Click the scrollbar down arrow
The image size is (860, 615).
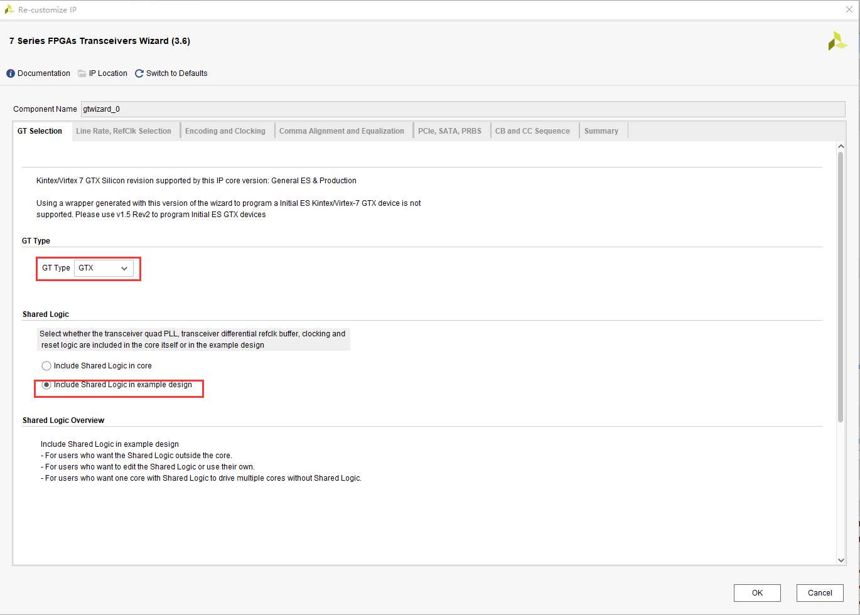(x=841, y=560)
